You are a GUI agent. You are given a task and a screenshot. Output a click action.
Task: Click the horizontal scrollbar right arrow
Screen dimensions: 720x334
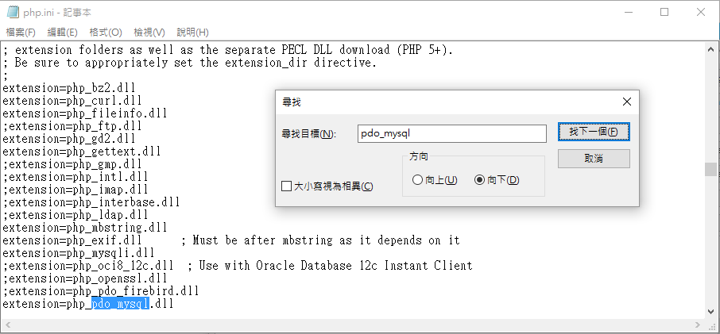(698, 324)
